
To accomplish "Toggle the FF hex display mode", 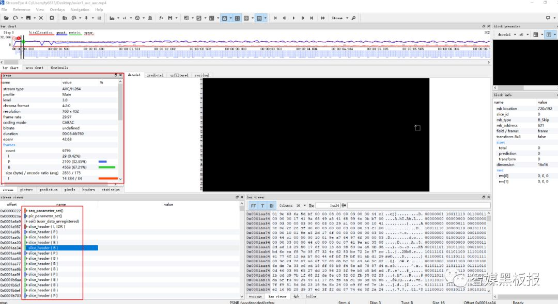I will [253, 206].
